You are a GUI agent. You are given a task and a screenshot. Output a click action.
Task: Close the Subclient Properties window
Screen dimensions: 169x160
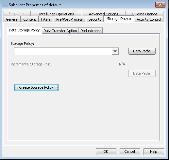[x=160, y=5]
